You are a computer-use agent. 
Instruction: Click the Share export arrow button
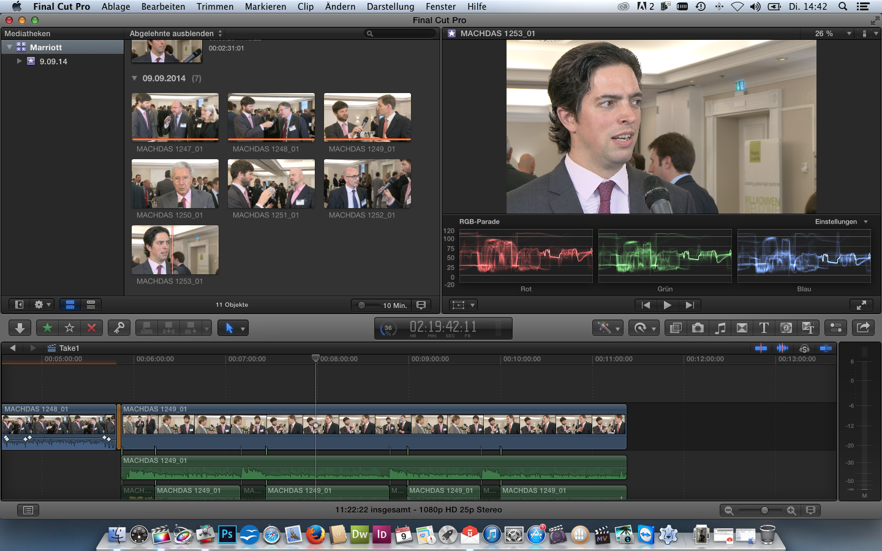(x=863, y=328)
